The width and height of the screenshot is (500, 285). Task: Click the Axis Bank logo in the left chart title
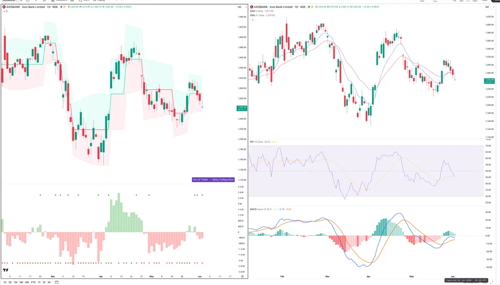tap(4, 7)
